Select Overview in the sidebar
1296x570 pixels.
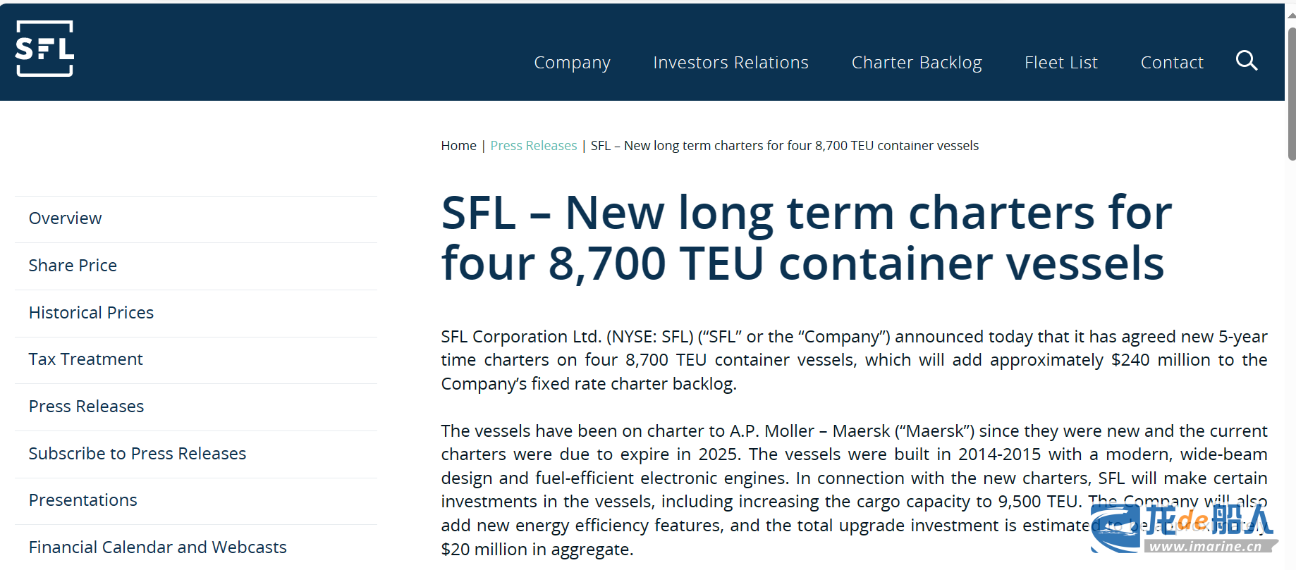(x=196, y=218)
